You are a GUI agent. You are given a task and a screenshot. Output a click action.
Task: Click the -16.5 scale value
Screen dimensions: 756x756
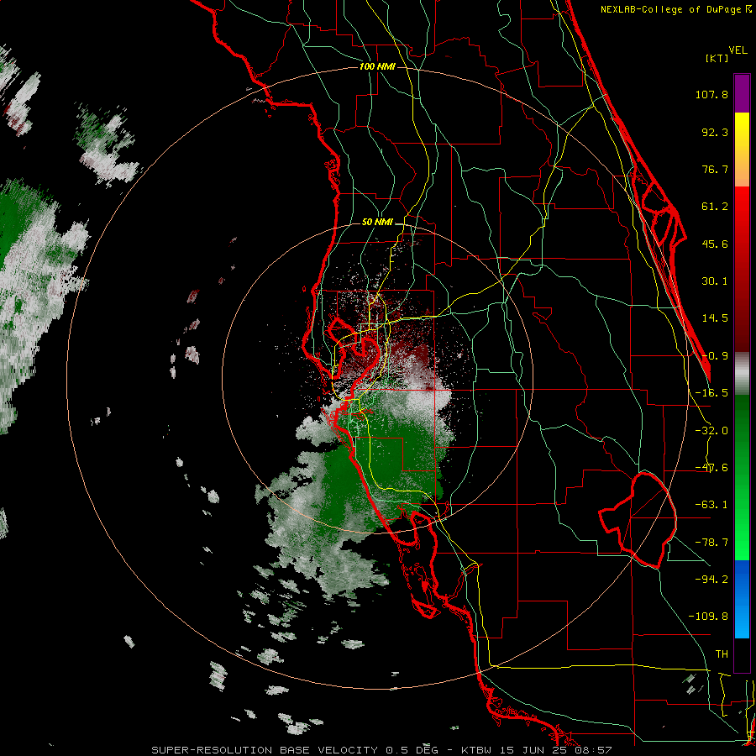pyautogui.click(x=711, y=393)
